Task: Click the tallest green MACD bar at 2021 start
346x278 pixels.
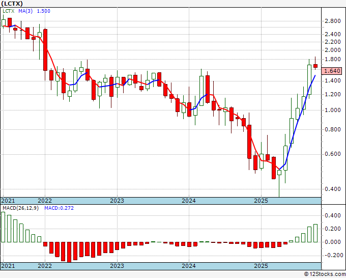Action: pos(3,227)
